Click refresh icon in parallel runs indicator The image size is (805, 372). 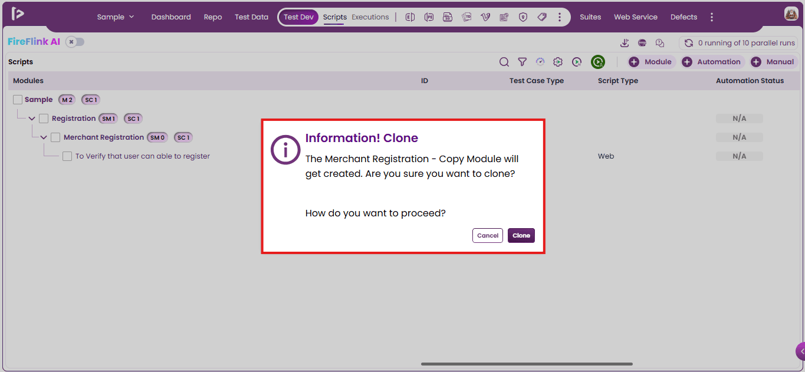[688, 43]
